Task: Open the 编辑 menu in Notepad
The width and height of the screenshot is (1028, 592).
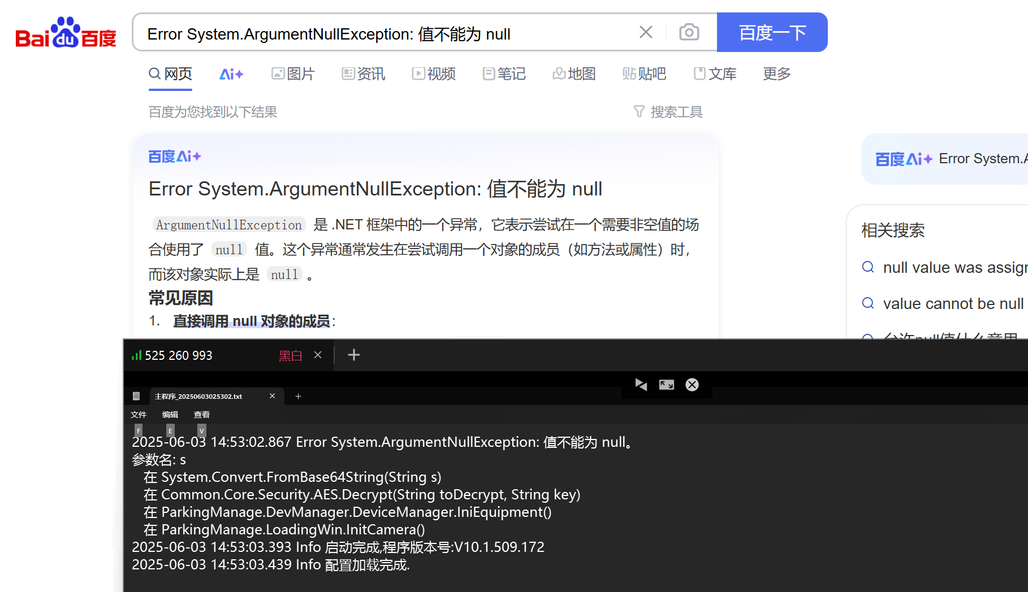Action: [170, 415]
